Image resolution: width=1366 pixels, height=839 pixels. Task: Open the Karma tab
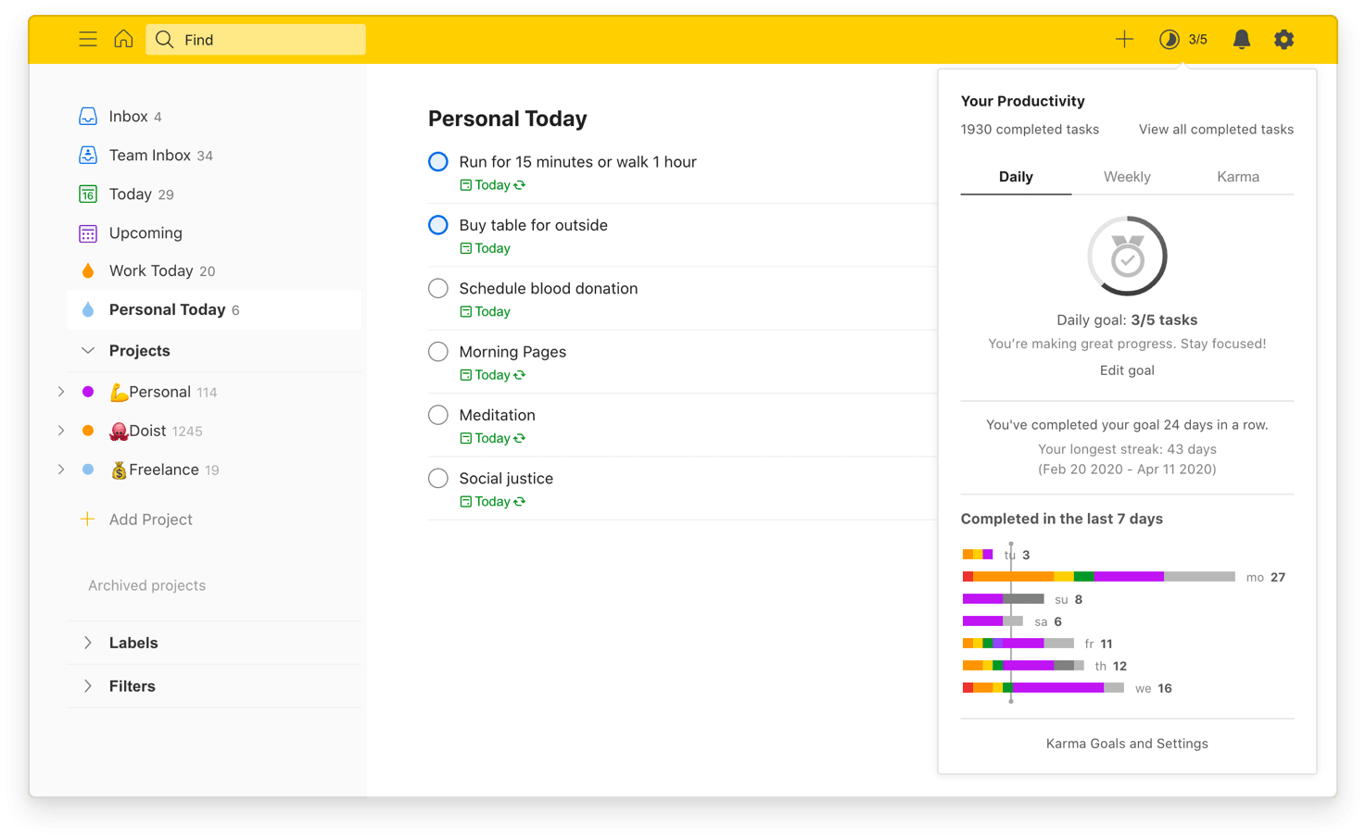click(x=1238, y=176)
